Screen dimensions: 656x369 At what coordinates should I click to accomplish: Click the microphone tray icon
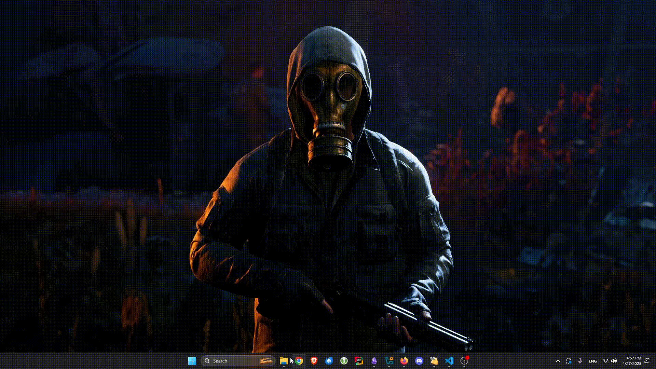coord(580,361)
